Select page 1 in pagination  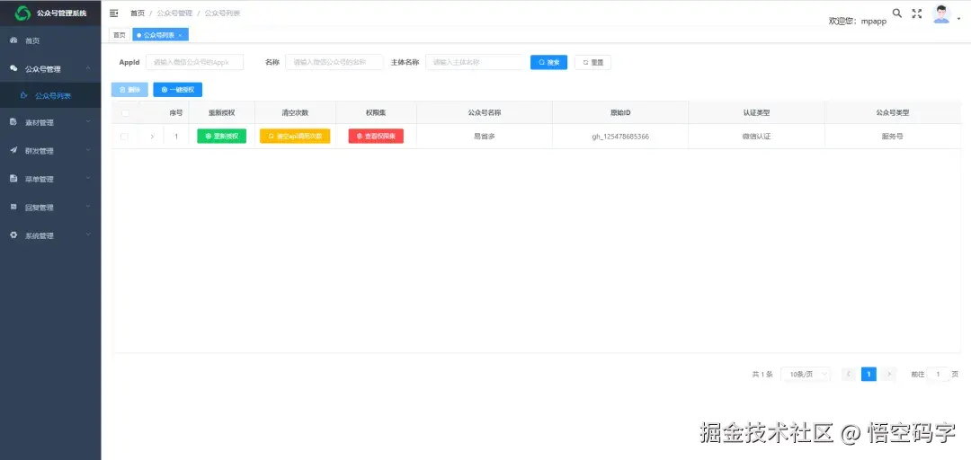(x=869, y=374)
